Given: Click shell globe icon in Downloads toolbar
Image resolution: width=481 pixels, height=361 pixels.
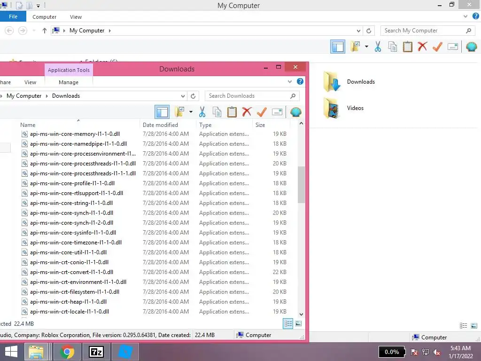Looking at the screenshot, I should pos(295,112).
